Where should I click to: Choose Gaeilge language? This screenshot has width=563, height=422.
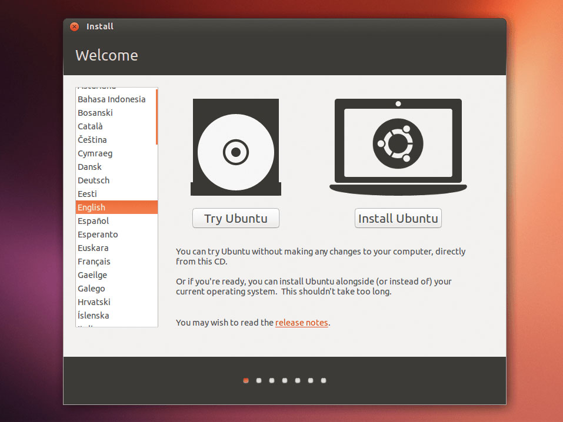tap(116, 275)
